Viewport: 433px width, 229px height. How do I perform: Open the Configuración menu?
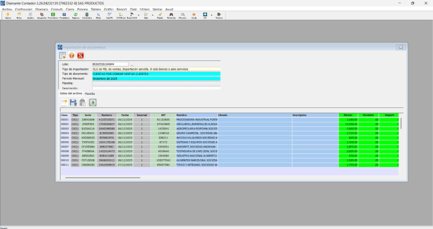23,9
